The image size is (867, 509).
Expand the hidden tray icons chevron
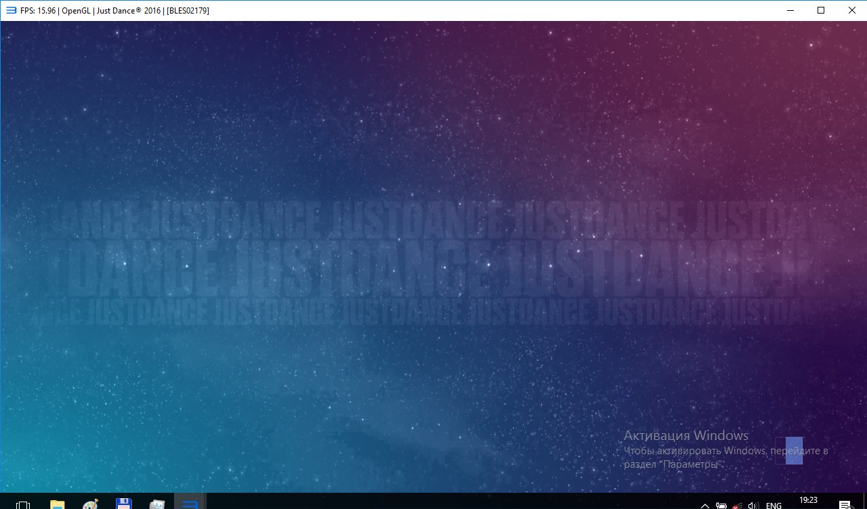click(705, 505)
